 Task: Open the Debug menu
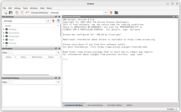17,8
